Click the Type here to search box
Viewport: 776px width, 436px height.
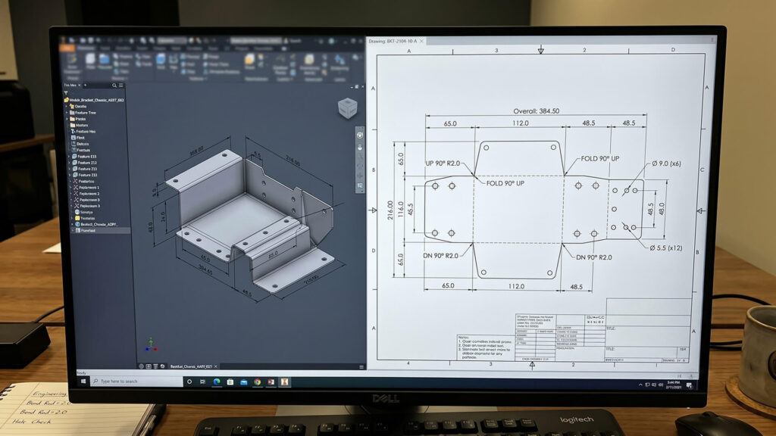(136, 381)
